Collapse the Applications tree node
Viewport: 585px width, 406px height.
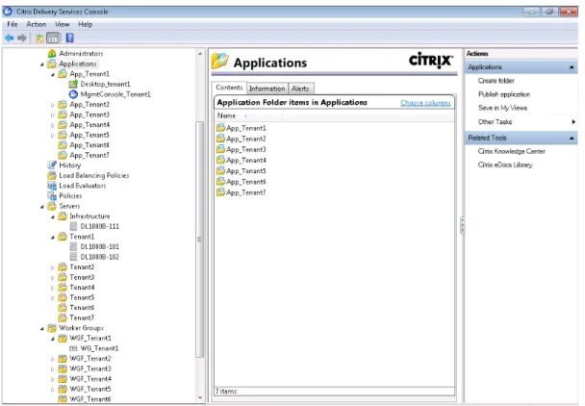tap(42, 64)
